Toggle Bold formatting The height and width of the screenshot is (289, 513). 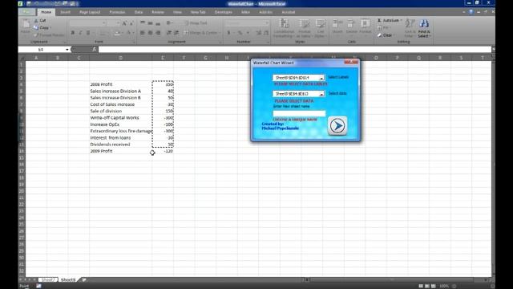73,33
